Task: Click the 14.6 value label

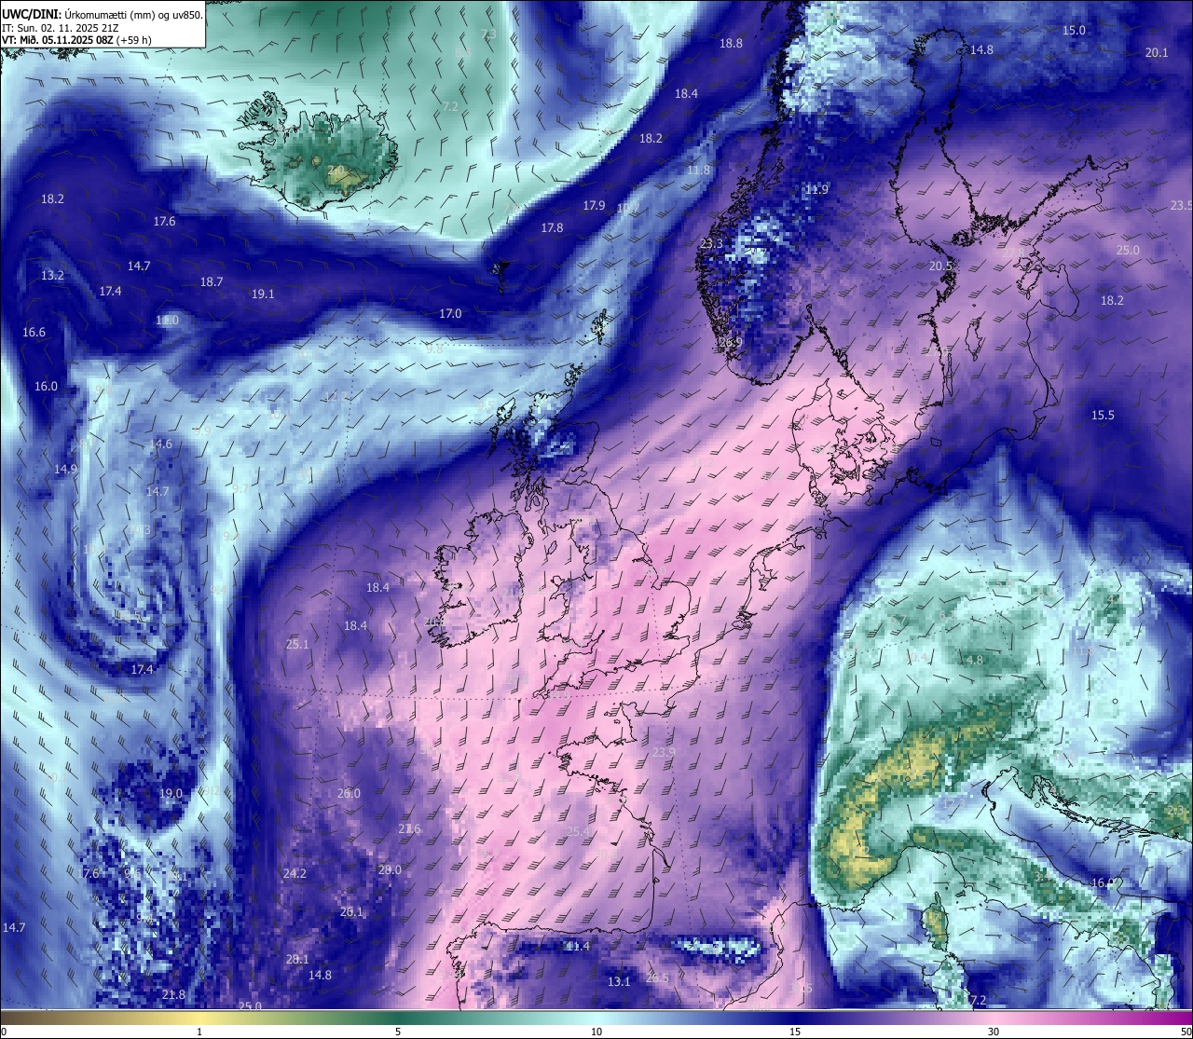Action: (160, 444)
